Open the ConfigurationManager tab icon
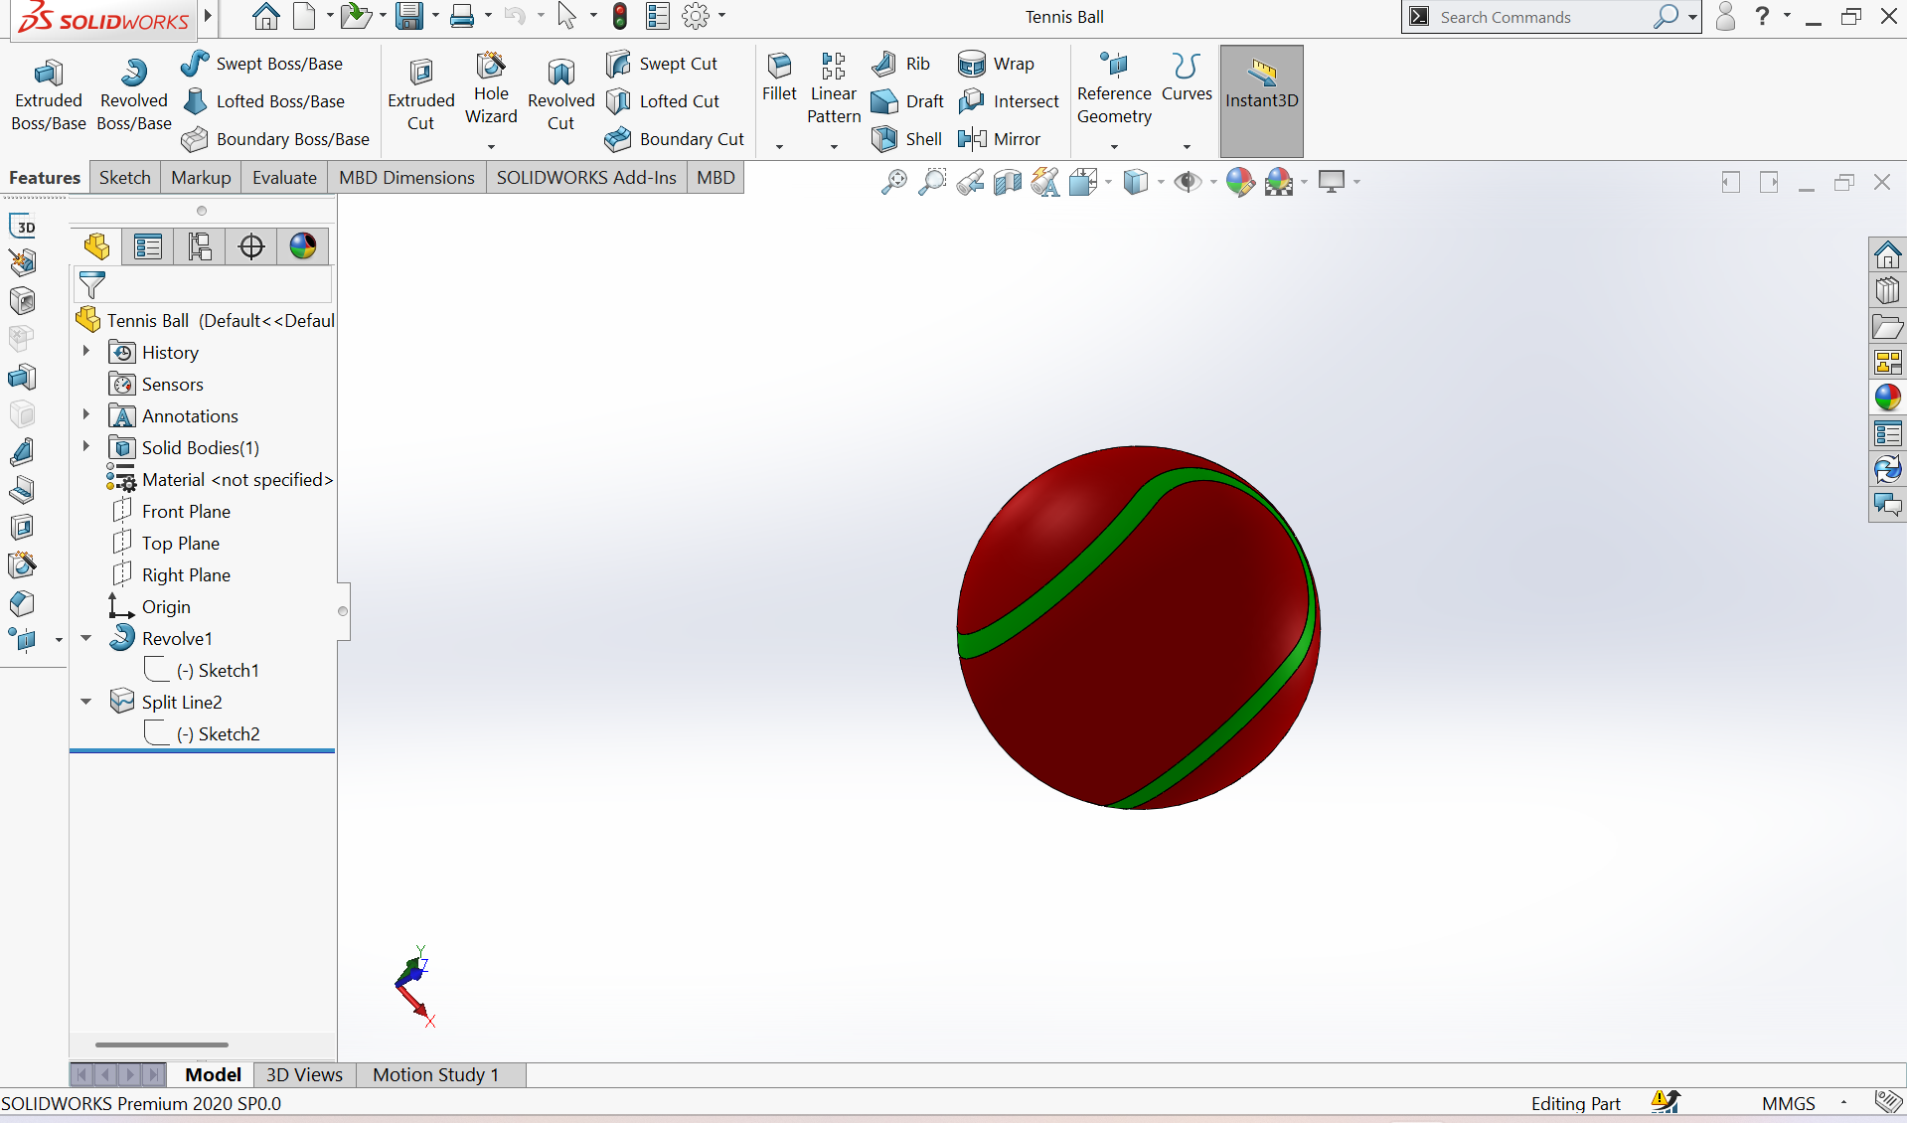1907x1123 pixels. click(200, 246)
